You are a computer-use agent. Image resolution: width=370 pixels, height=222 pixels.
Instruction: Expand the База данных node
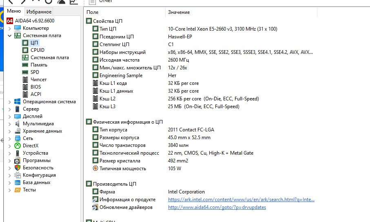(10, 183)
